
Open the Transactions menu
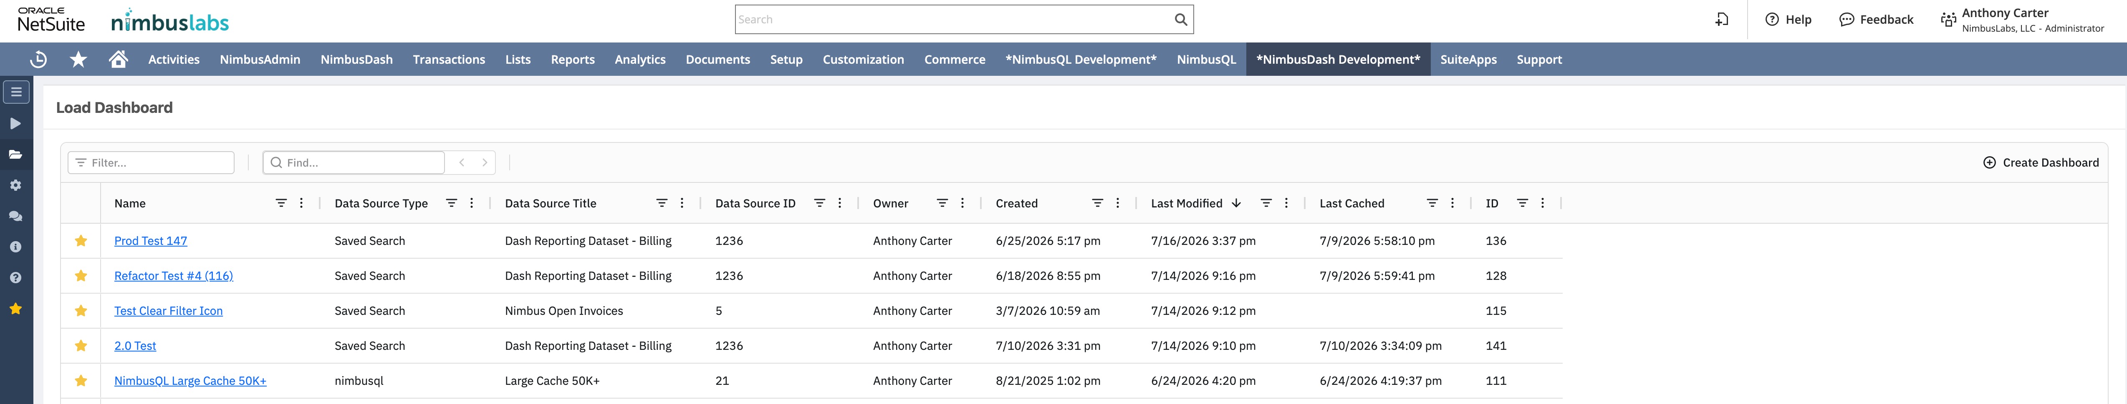tap(449, 60)
